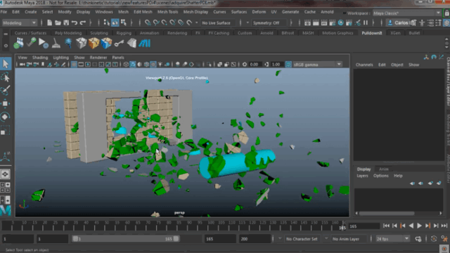Select the arrow Select Tool in toolbox
The width and height of the screenshot is (450, 253).
point(6,64)
